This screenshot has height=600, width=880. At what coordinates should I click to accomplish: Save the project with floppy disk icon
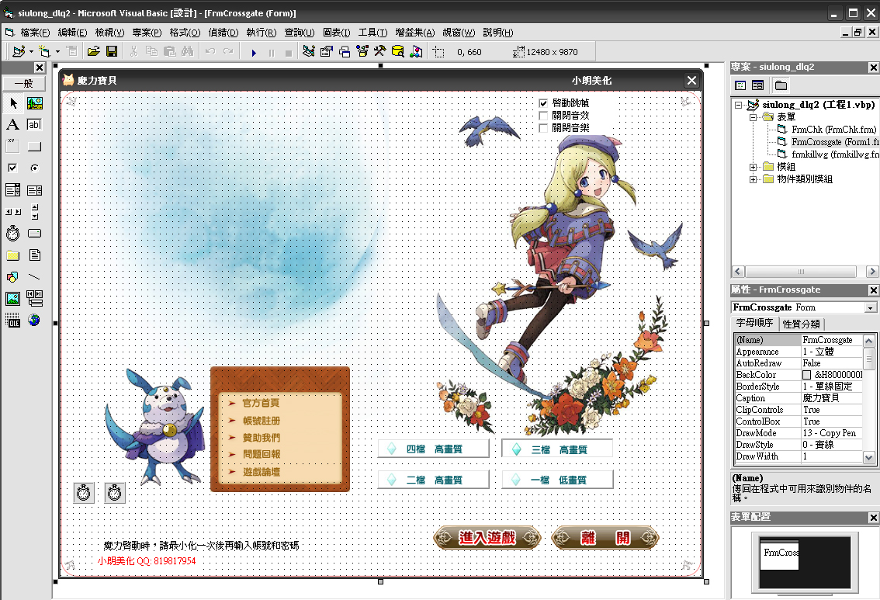[112, 52]
